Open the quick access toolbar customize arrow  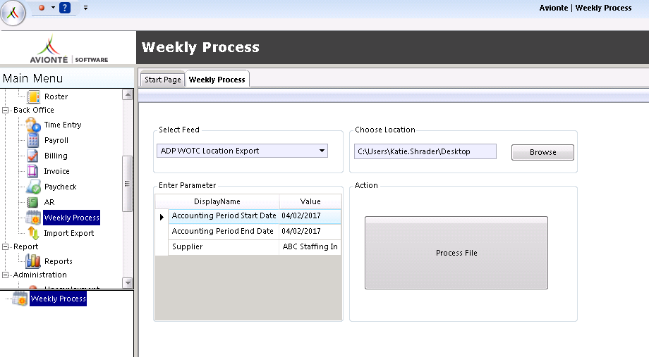click(85, 8)
